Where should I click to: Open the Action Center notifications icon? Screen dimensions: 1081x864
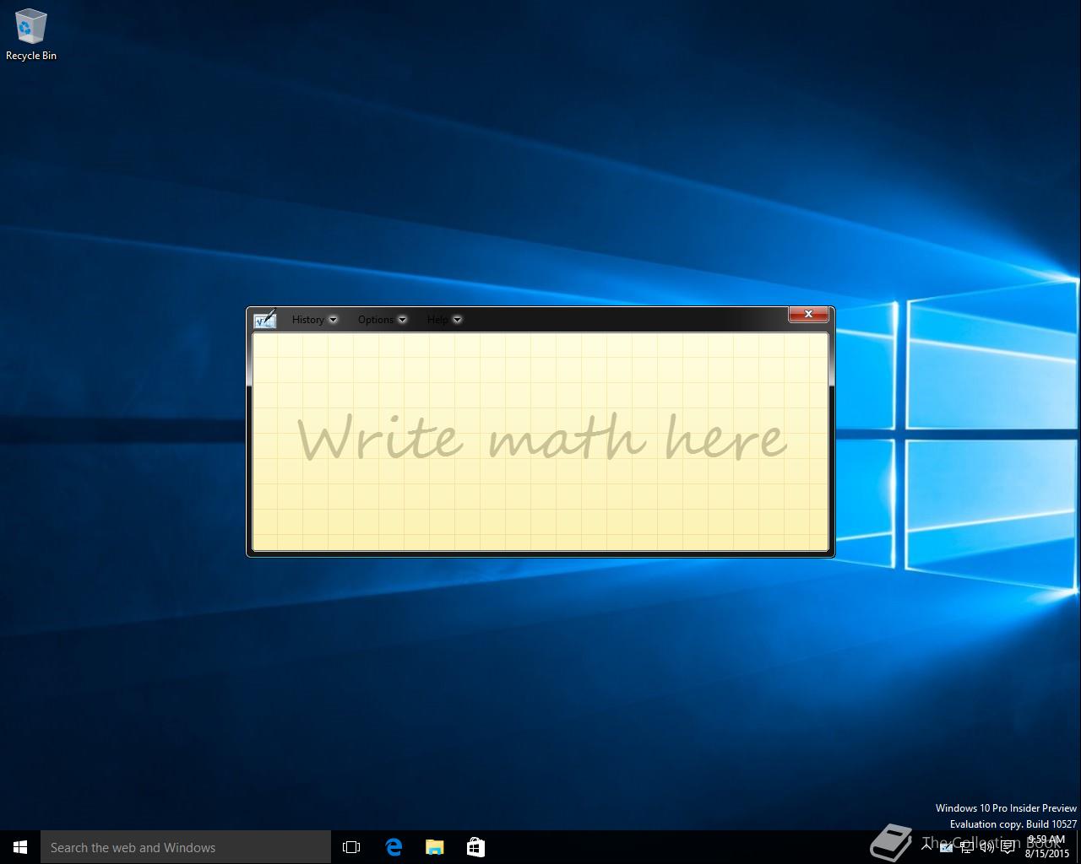pyautogui.click(x=1008, y=847)
